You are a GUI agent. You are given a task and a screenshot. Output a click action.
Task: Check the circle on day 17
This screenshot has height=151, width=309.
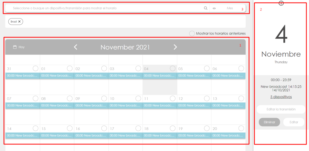pos(138,128)
